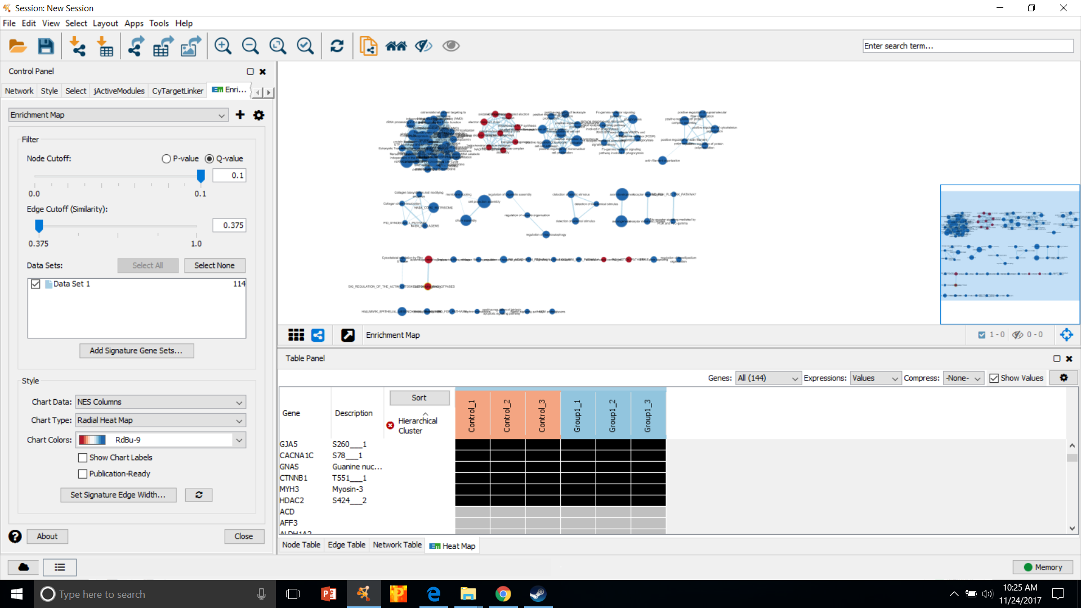This screenshot has height=608, width=1081.
Task: Enable the Show Values checkbox
Action: [x=994, y=378]
